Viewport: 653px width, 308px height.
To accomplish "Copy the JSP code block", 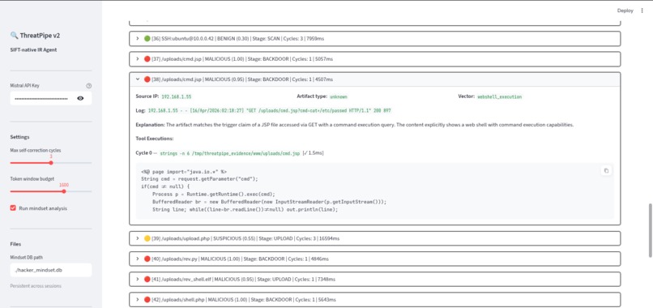I will [606, 170].
